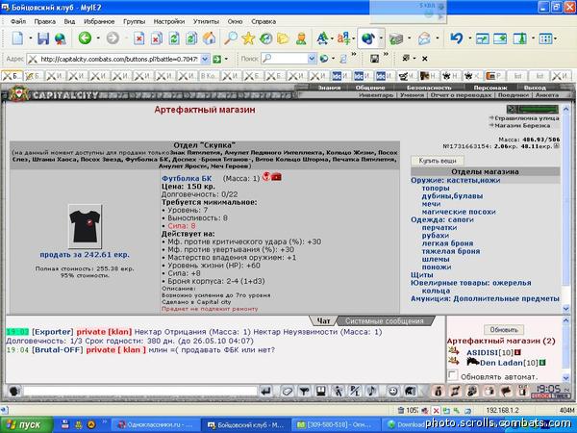This screenshot has height=433, width=577.
Task: Click the shop page vertical scrollbar down arrow
Action: click(566, 309)
